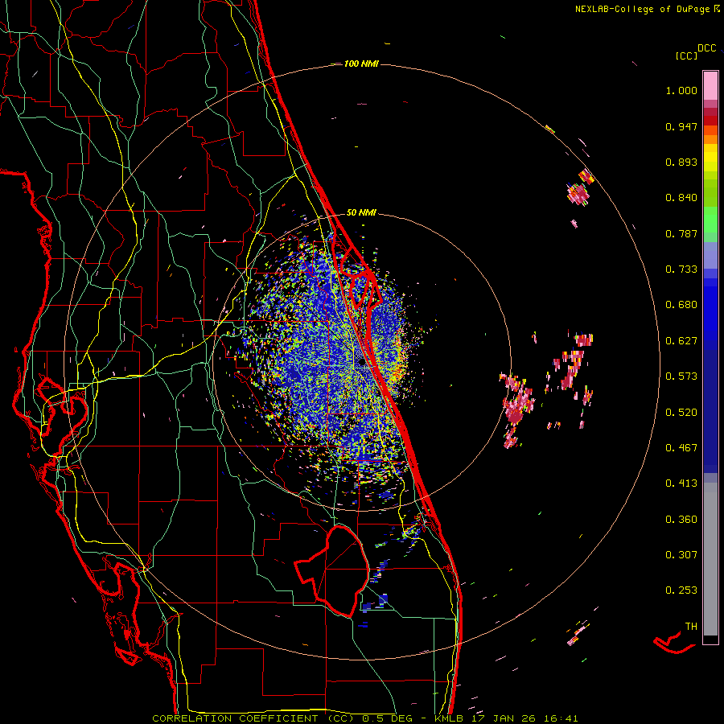The height and width of the screenshot is (724, 724).
Task: Pick the light pink top color bar segment
Action: (x=710, y=86)
